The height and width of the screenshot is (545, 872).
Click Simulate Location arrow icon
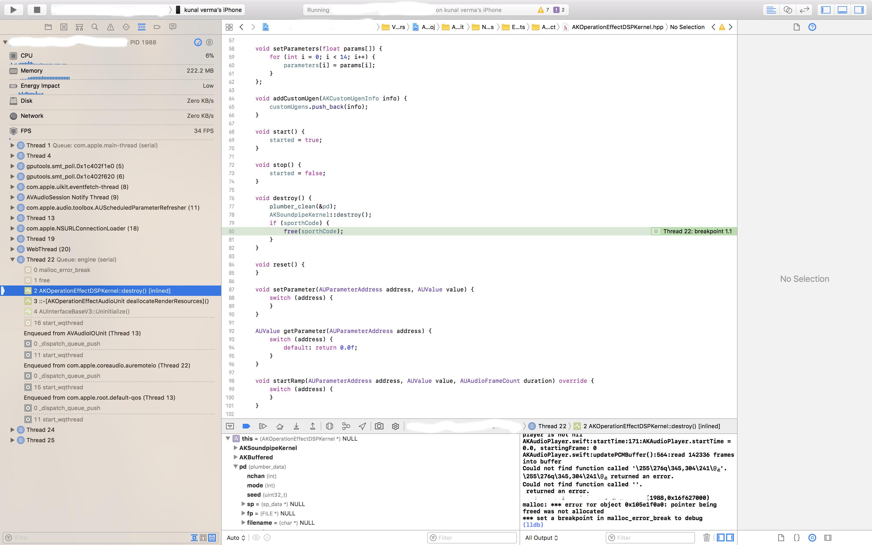tap(363, 426)
